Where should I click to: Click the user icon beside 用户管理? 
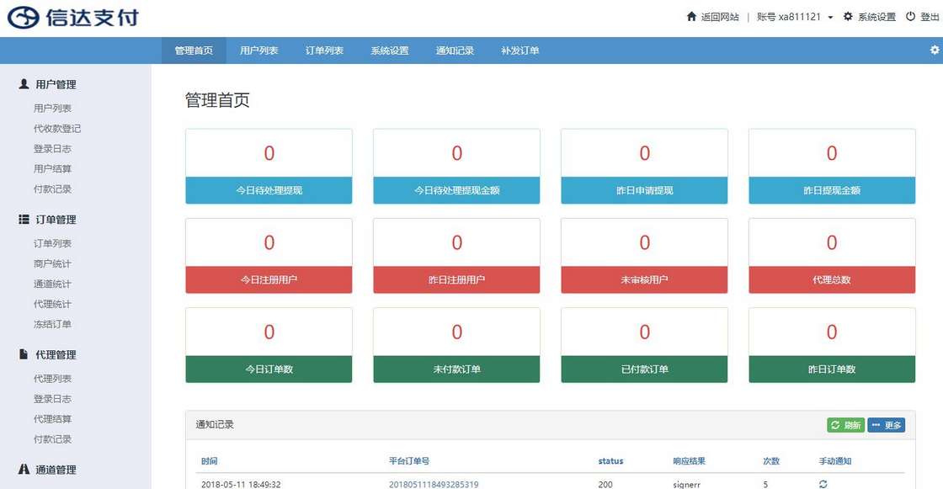(24, 84)
